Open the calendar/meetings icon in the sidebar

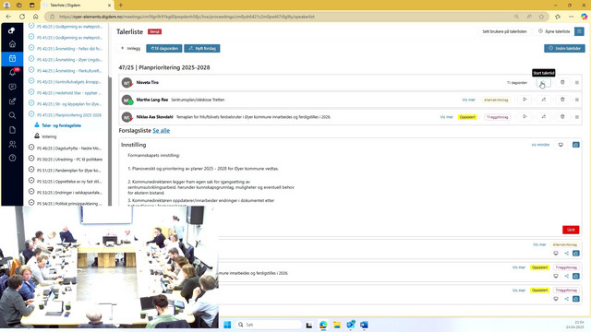pos(12,58)
